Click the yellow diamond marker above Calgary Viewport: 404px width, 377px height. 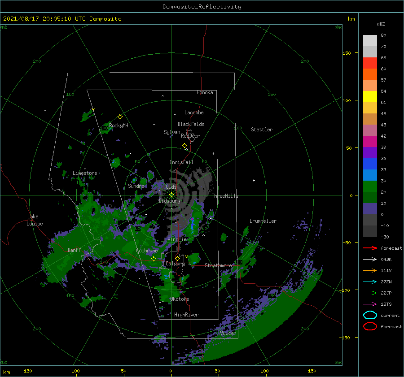coord(177,258)
